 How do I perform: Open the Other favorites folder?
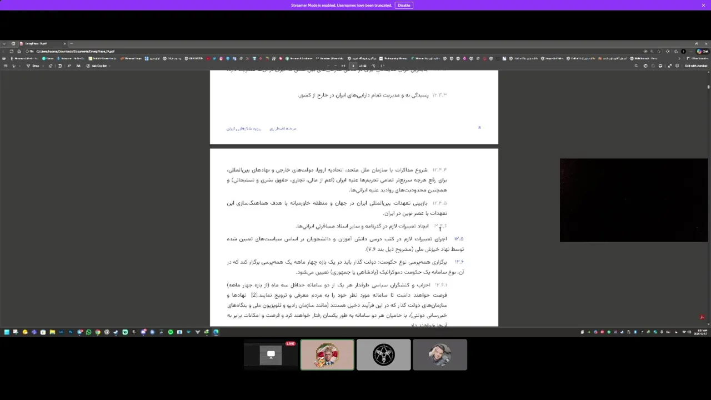698,58
